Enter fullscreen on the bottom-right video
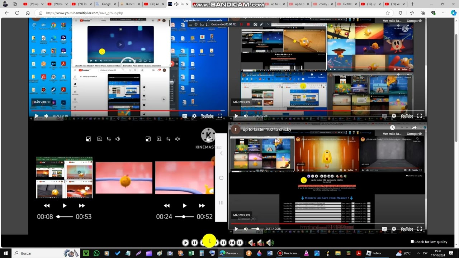Screen dimensions: 459x258 [420, 229]
